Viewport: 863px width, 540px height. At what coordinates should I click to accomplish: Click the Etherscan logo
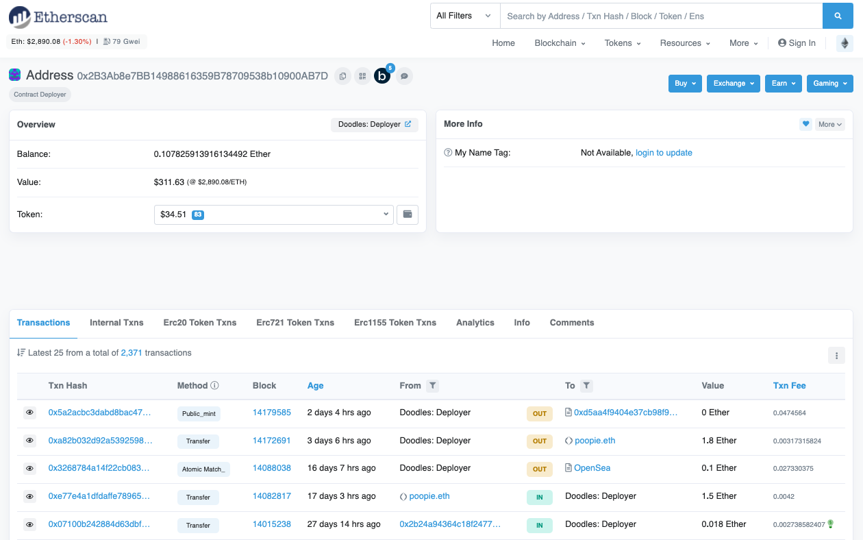(58, 16)
